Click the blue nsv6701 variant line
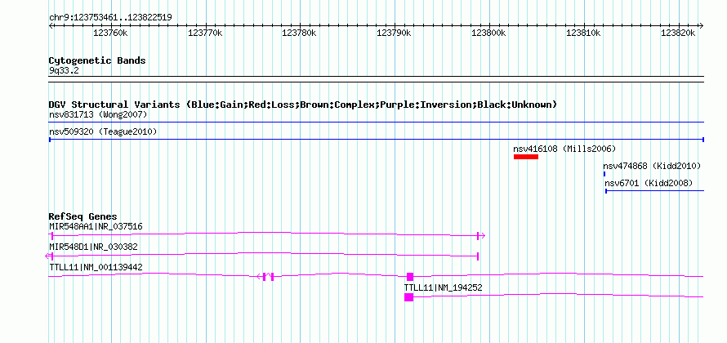The width and height of the screenshot is (727, 343). 654,191
